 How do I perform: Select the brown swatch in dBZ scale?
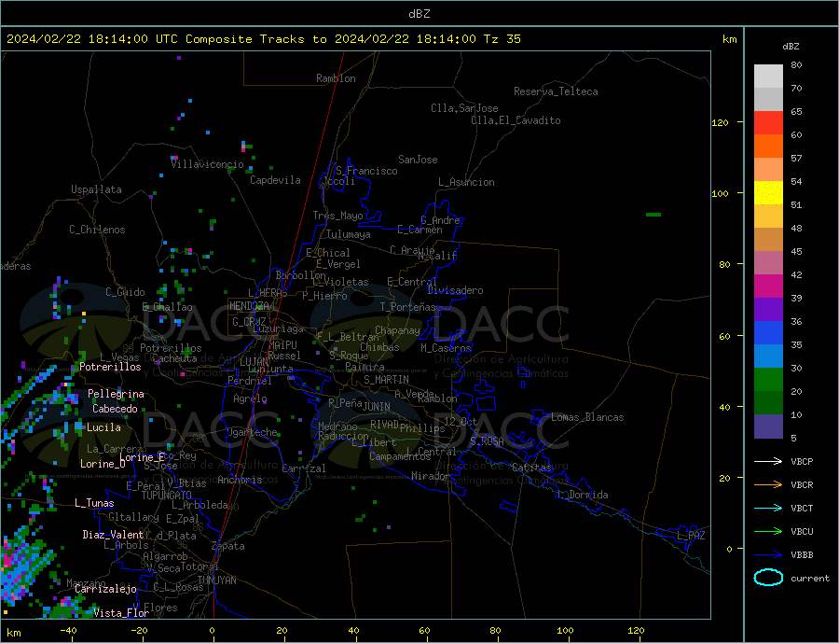(768, 240)
